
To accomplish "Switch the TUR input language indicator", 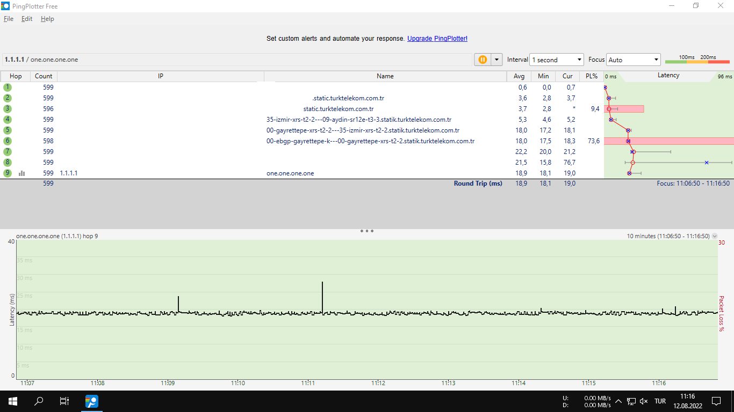I will [x=660, y=401].
